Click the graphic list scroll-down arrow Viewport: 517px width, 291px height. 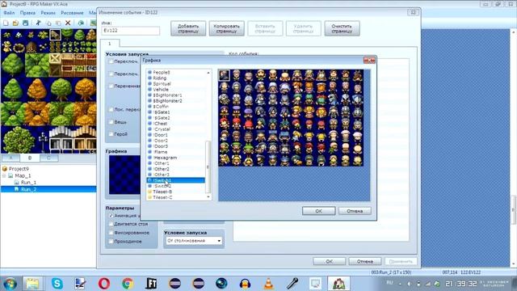(x=208, y=197)
